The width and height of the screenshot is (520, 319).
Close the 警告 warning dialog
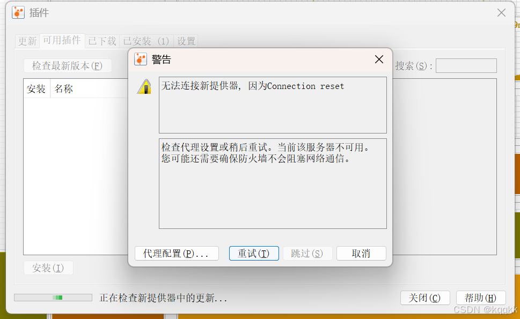[379, 60]
